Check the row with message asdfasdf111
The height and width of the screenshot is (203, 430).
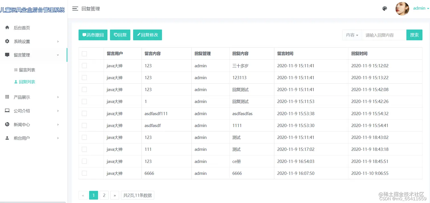click(x=84, y=113)
